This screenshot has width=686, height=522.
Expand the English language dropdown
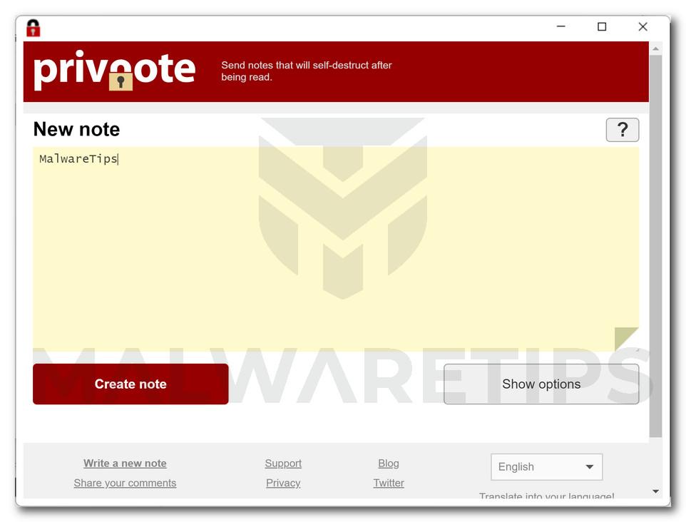pyautogui.click(x=546, y=467)
